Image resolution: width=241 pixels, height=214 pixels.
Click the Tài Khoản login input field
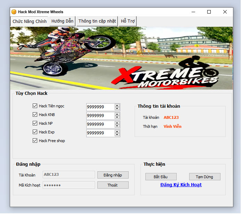(69, 174)
